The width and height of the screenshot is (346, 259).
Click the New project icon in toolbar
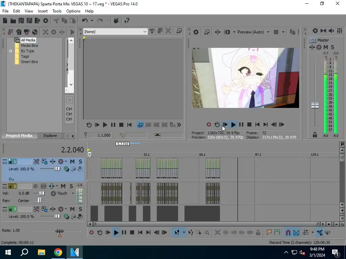click(5, 21)
